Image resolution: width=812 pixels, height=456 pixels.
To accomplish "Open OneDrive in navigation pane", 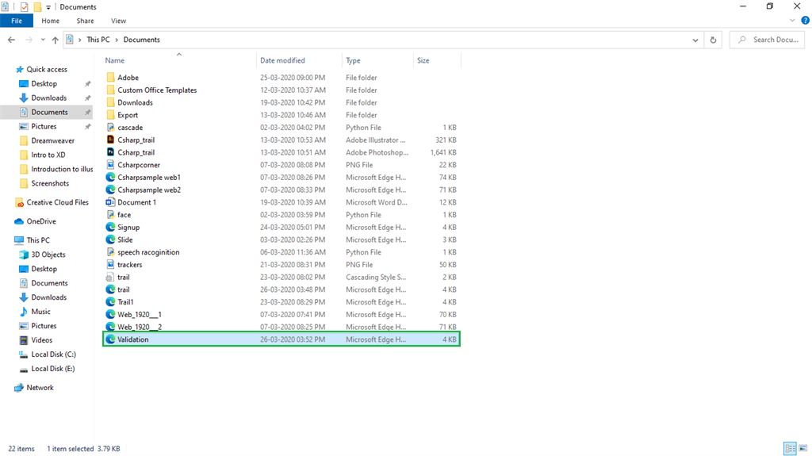I will 41,221.
